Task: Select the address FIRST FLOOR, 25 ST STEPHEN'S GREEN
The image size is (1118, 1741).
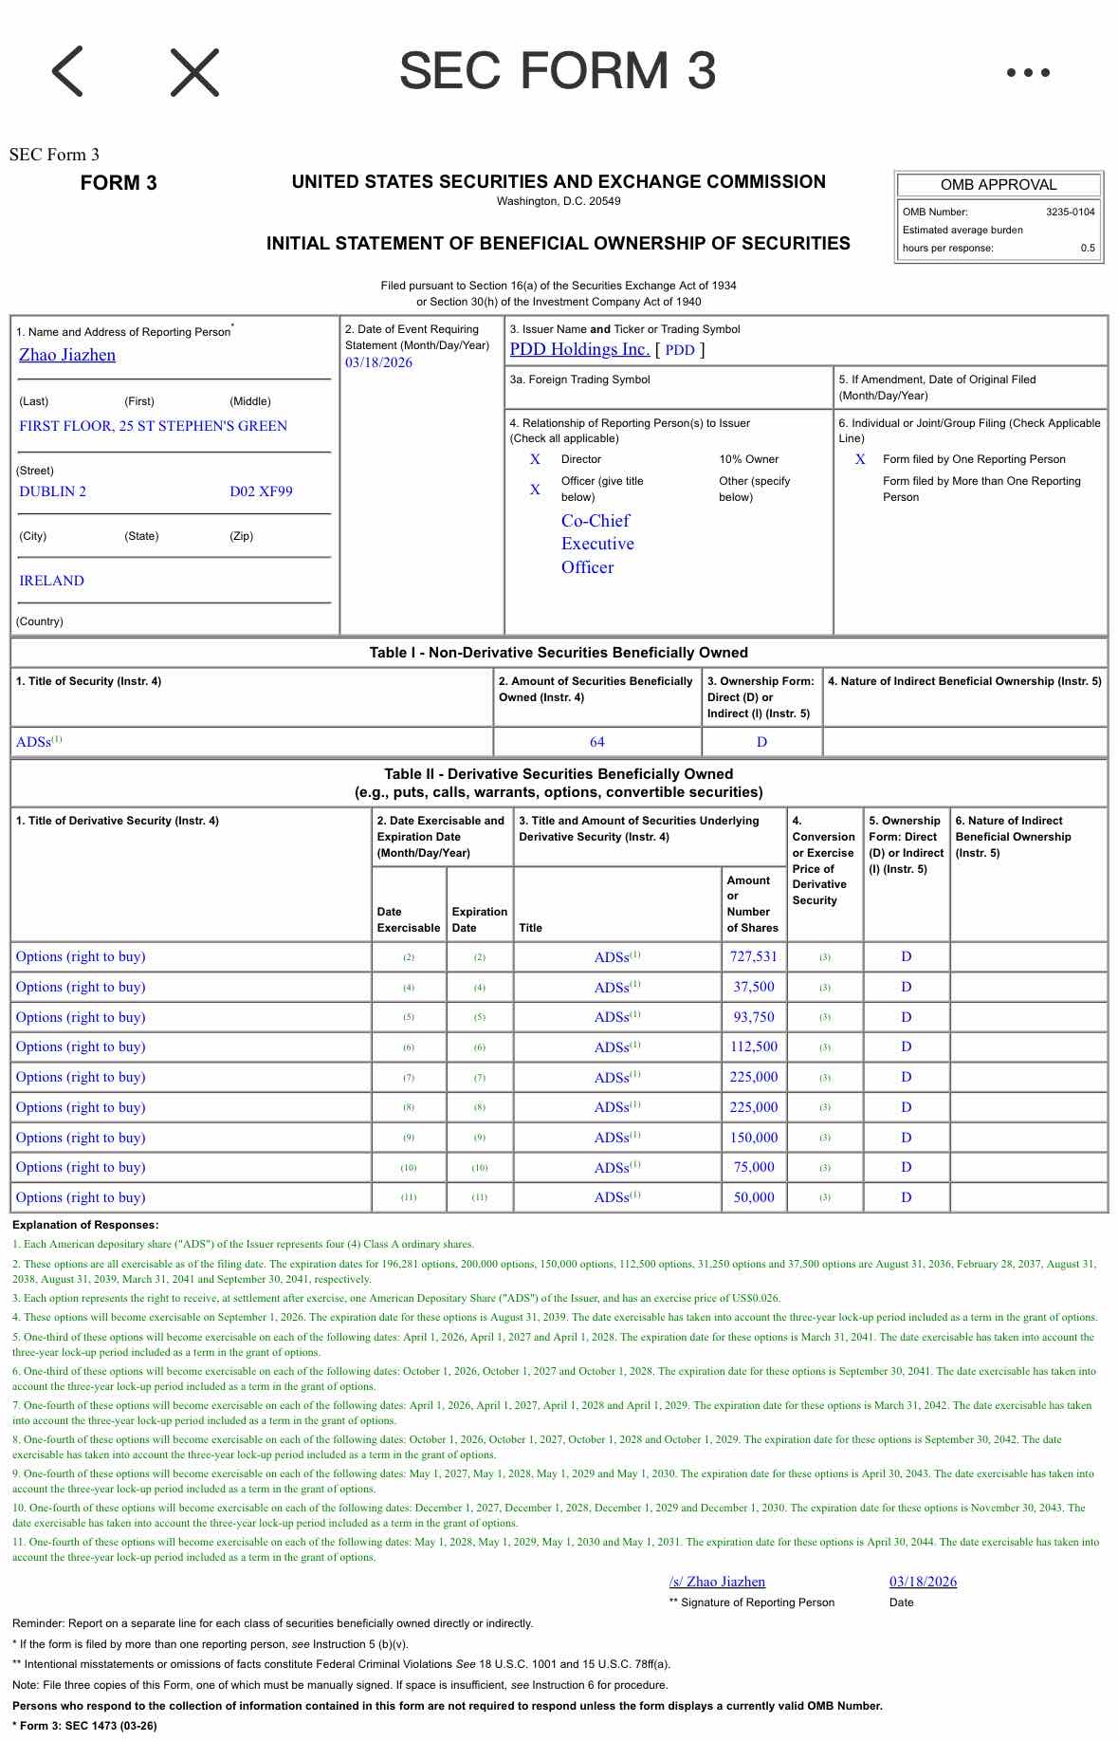Action: click(153, 426)
